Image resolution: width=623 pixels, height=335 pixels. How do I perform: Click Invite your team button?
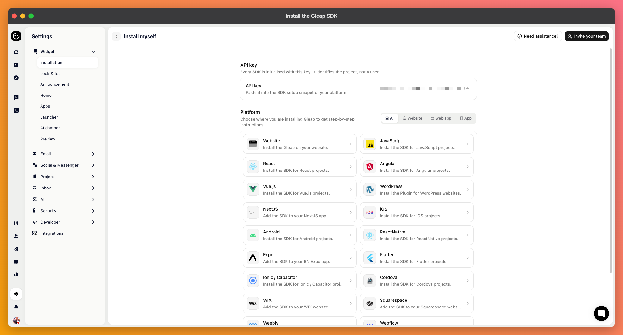[x=587, y=36]
